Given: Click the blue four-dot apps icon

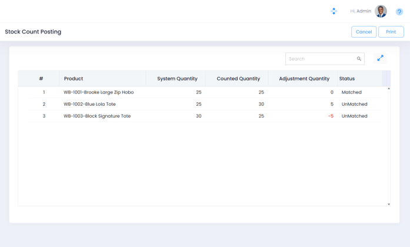Looking at the screenshot, I should tap(334, 11).
